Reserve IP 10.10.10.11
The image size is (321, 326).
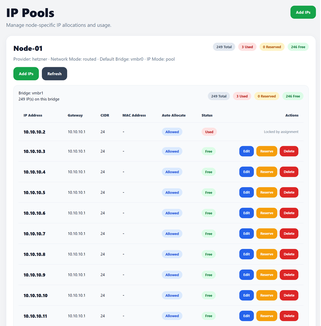coord(267,316)
